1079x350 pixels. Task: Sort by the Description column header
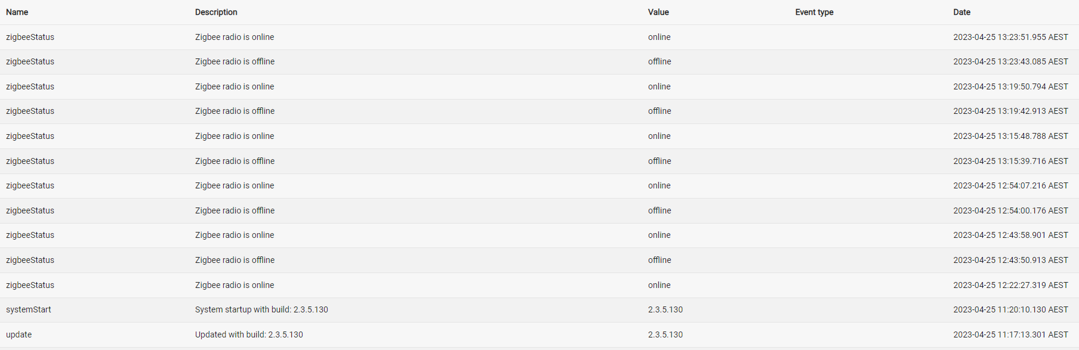[216, 12]
